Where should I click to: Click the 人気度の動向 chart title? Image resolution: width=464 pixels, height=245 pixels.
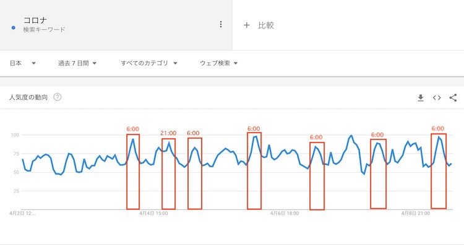(28, 98)
